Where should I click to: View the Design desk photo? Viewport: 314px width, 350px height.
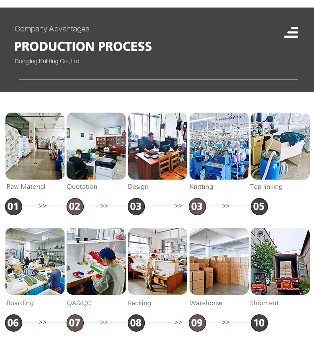click(x=157, y=146)
